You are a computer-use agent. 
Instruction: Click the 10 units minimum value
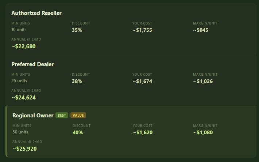coord(19,30)
